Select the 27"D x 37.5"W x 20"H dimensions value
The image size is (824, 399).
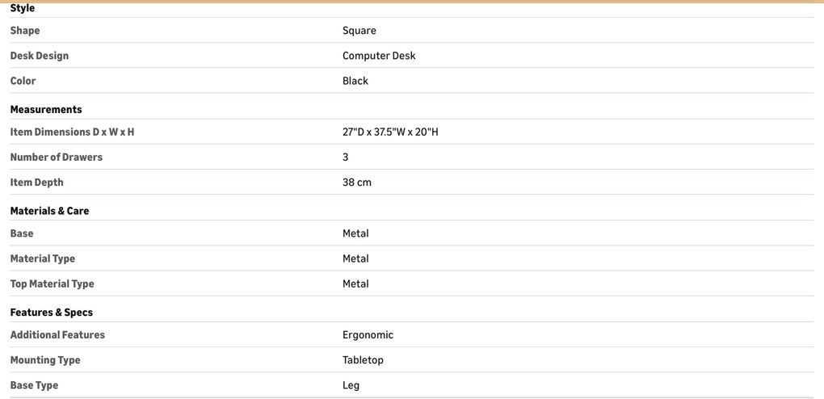click(x=390, y=132)
